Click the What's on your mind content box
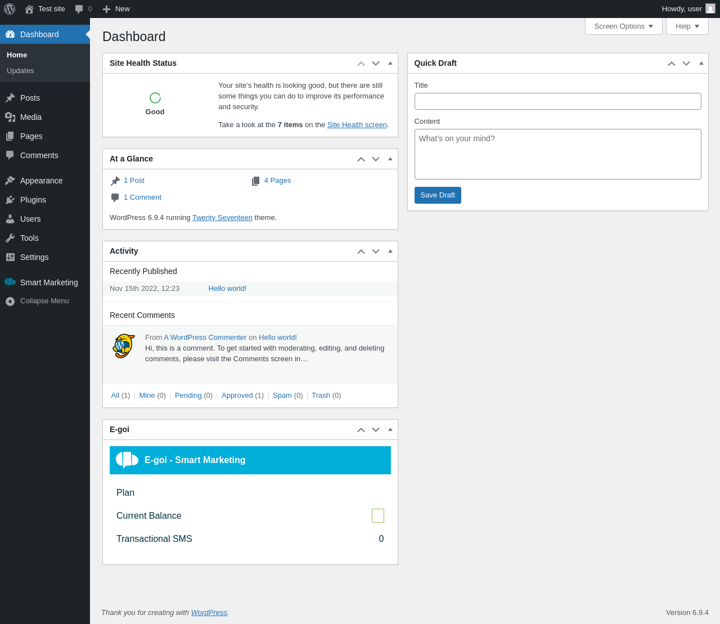Image resolution: width=720 pixels, height=624 pixels. pos(558,154)
